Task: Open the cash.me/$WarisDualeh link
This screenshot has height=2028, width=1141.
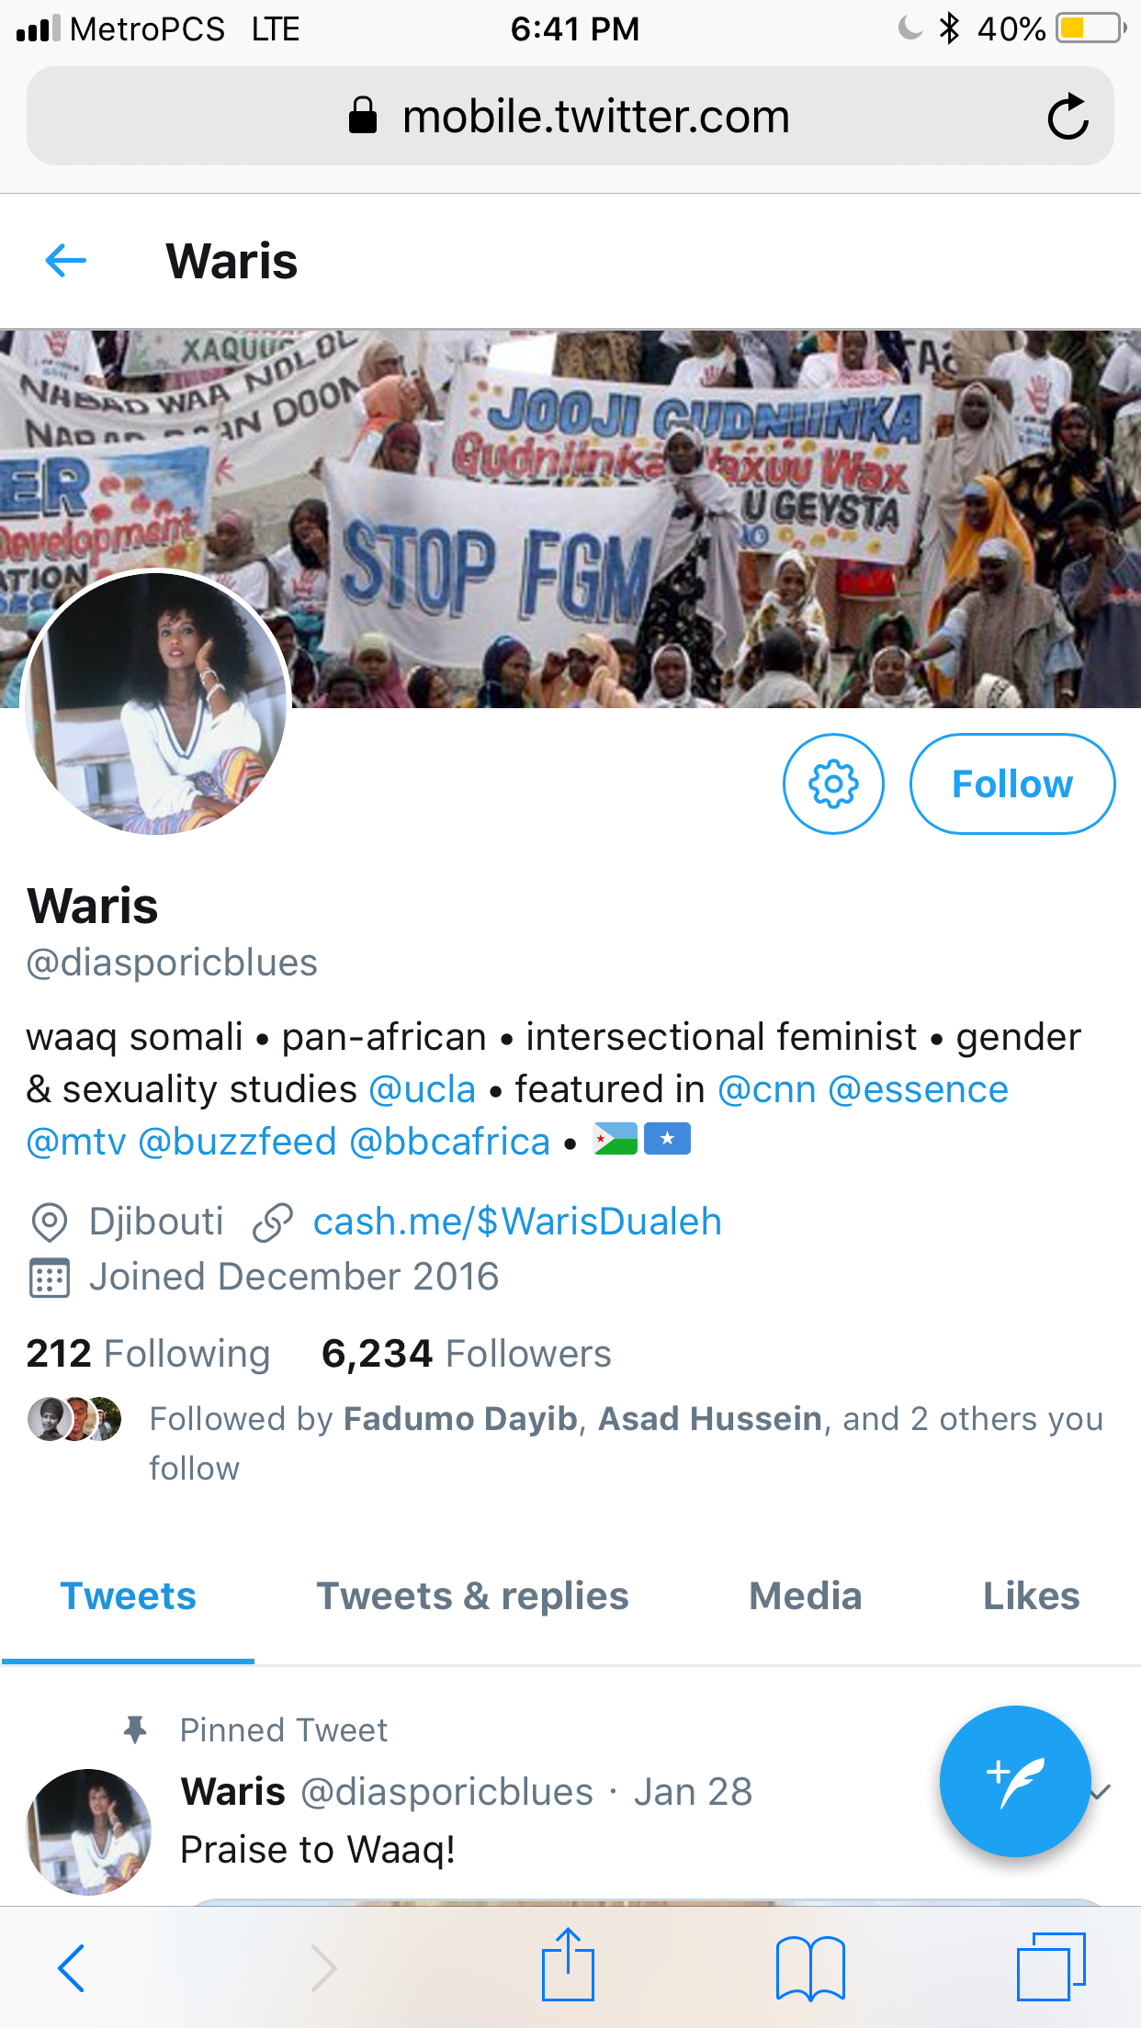Action: [x=516, y=1222]
